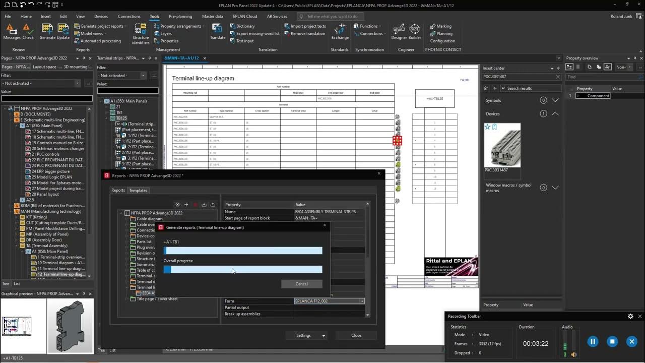Click the Settings button in Reports dialog
Image resolution: width=645 pixels, height=363 pixels.
[303, 335]
